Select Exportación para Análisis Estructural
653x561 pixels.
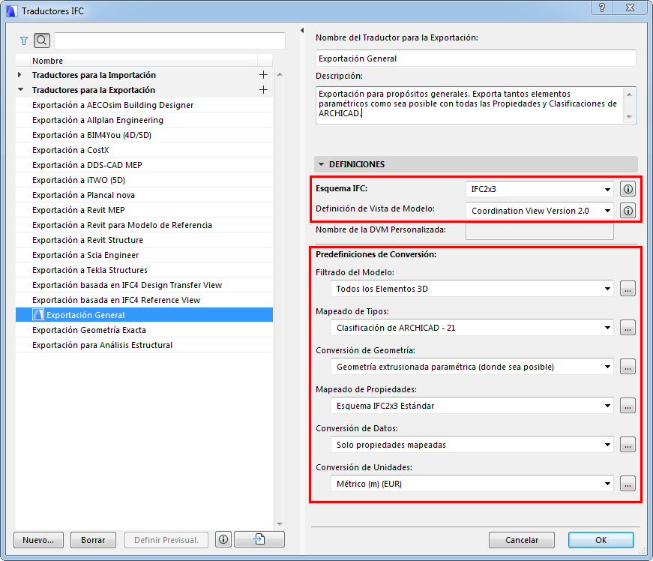coord(144,345)
